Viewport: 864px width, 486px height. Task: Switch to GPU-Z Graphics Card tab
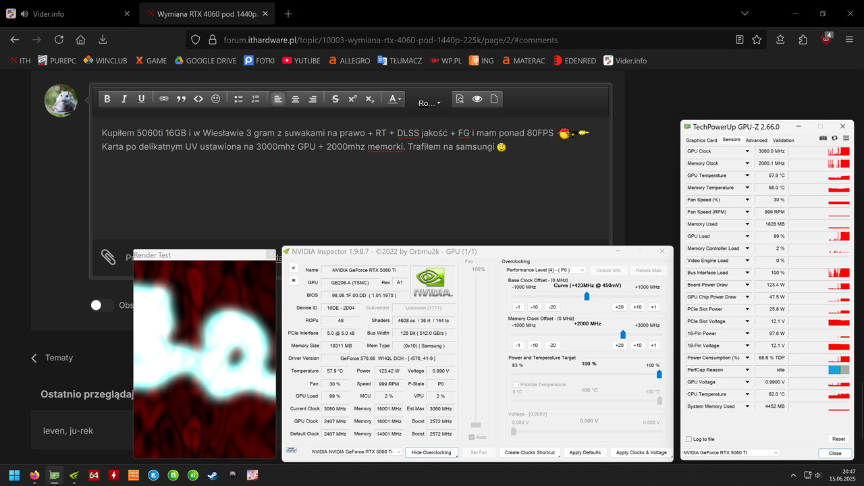pyautogui.click(x=701, y=140)
